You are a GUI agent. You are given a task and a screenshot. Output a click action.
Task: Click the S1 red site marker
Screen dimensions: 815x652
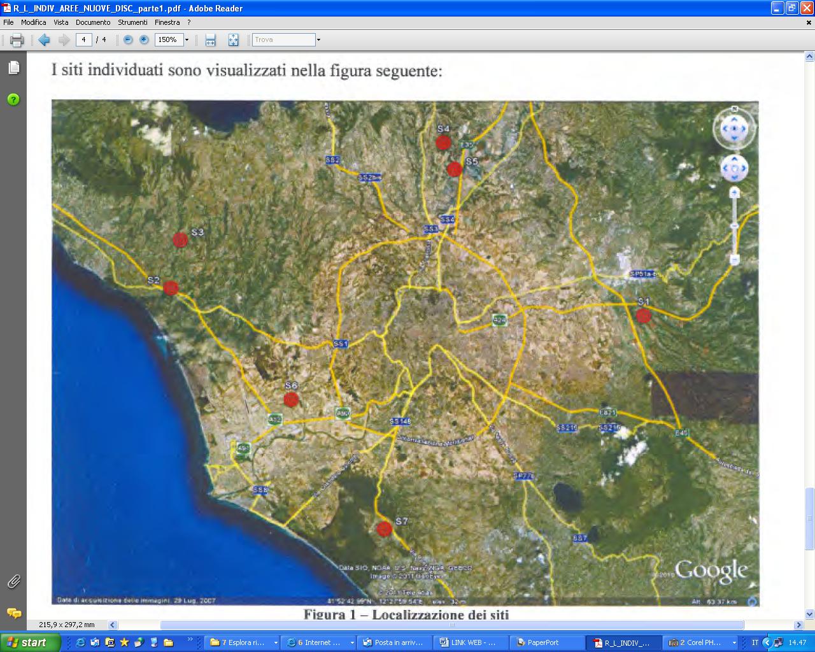(644, 315)
